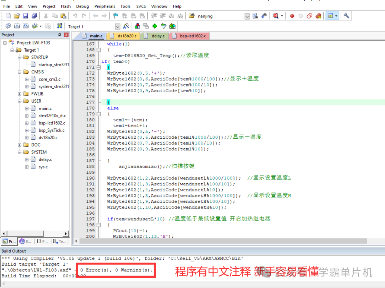Download to flash with the LOAD icon
This screenshot has height=288, width=385.
tap(60, 26)
